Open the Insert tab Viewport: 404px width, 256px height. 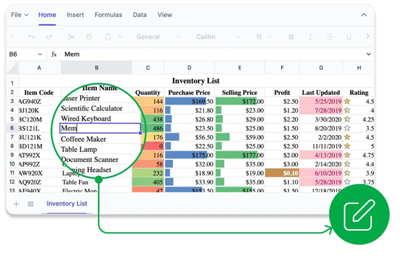[x=75, y=15]
